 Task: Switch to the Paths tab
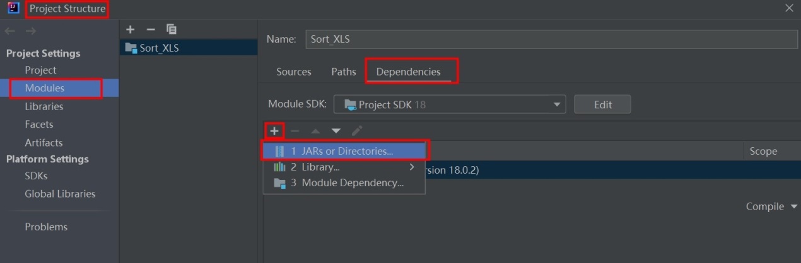tap(344, 72)
